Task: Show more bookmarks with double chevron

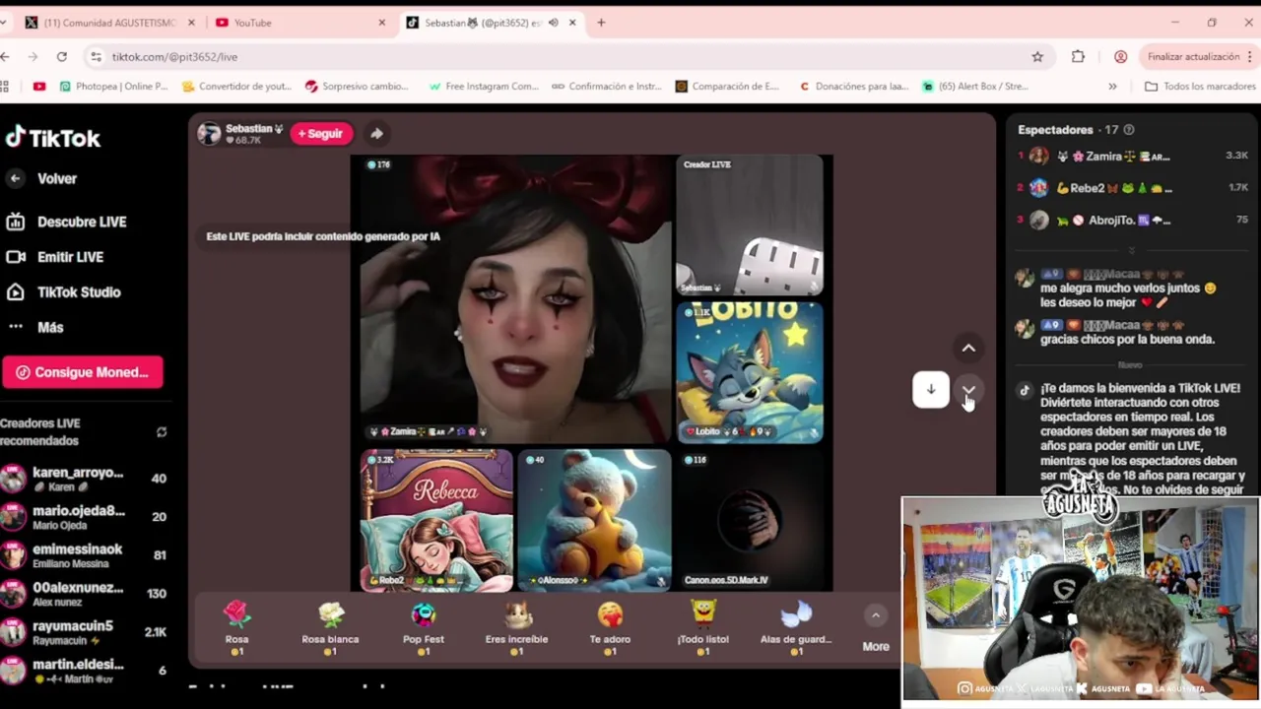Action: (x=1112, y=87)
